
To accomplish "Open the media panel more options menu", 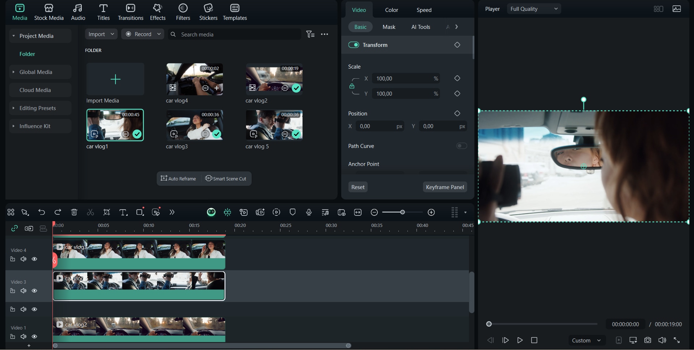I will tap(325, 34).
